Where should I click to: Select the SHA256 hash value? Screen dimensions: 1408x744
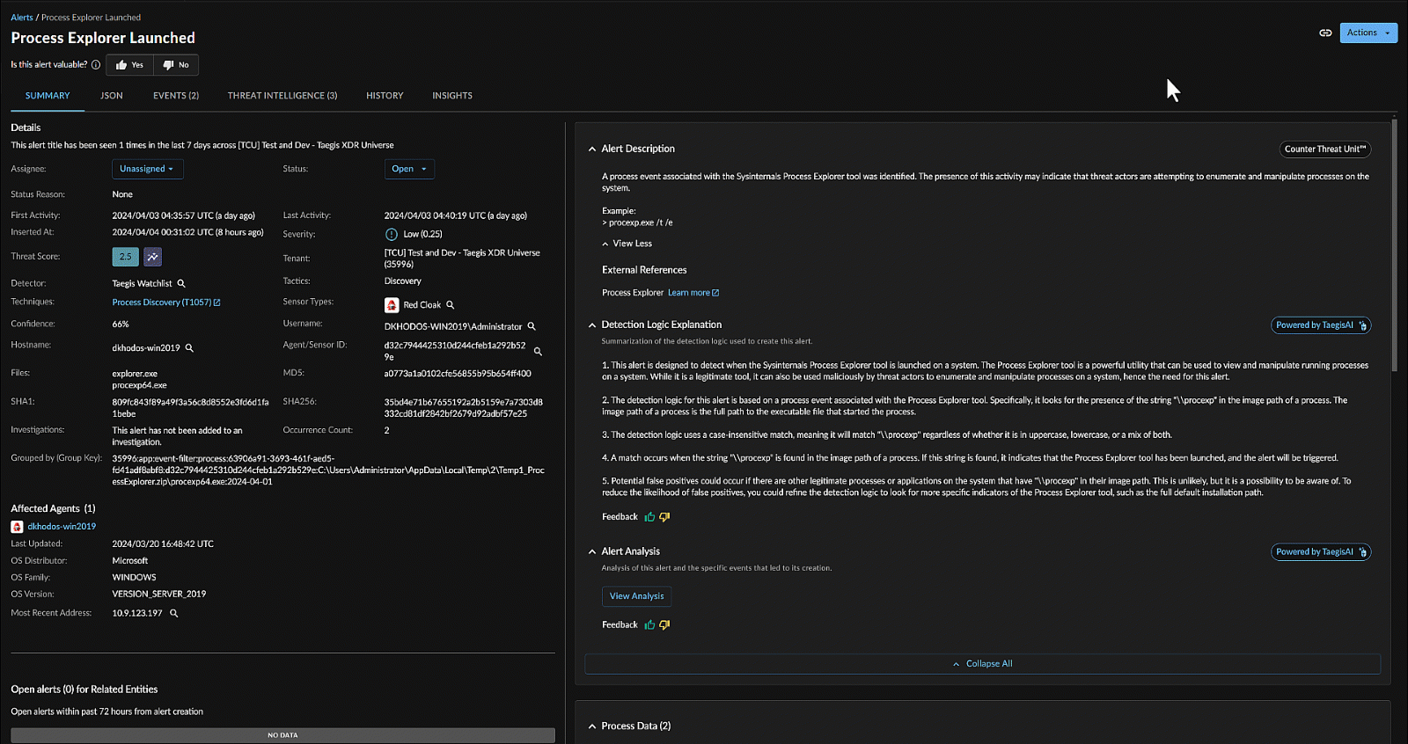pyautogui.click(x=464, y=408)
